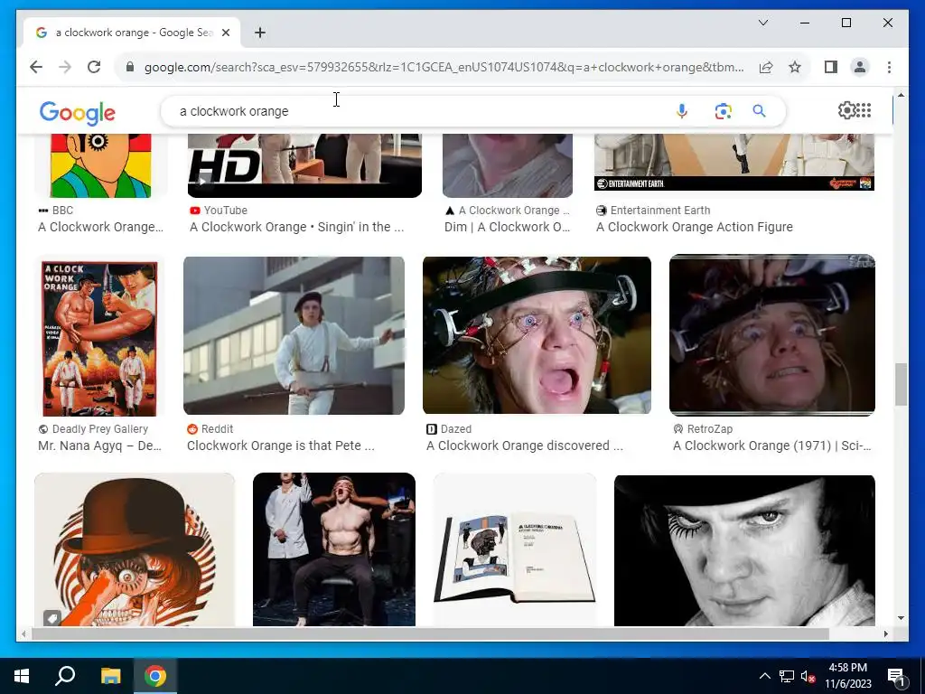Open the BBC cartoon face thumbnail
925x694 pixels.
[x=101, y=166]
